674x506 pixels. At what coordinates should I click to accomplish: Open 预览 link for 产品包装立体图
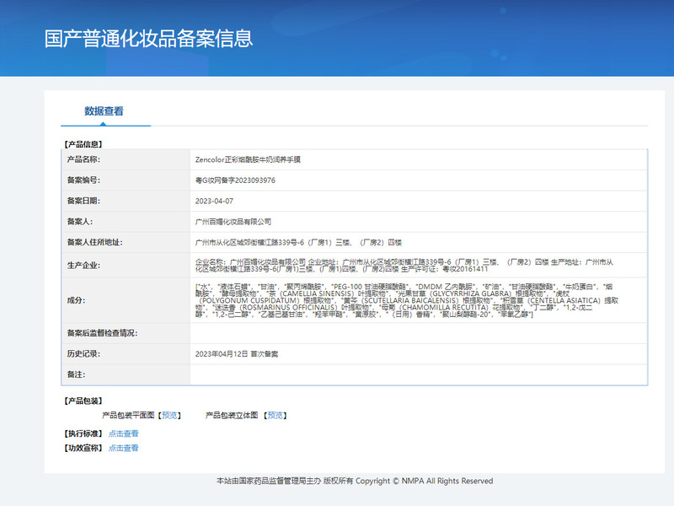[275, 415]
